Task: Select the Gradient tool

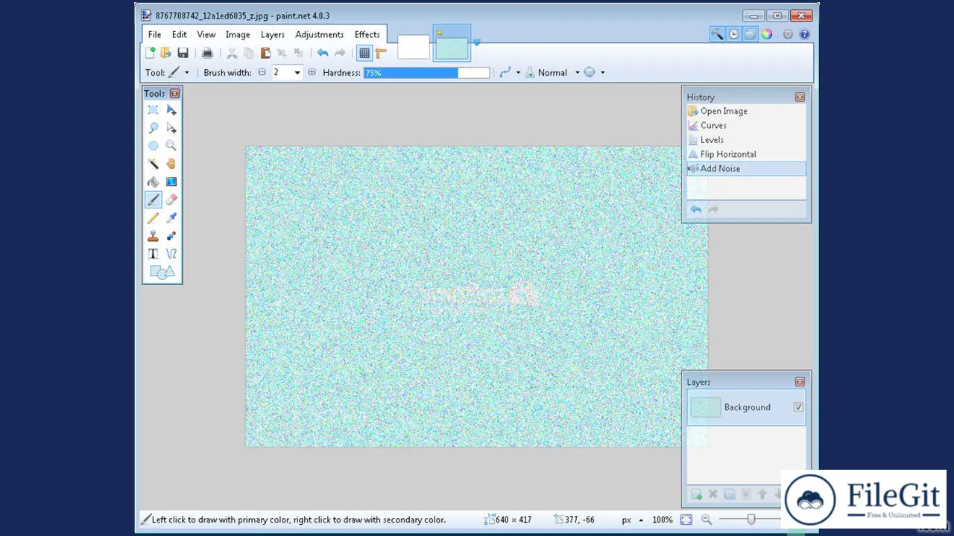Action: tap(171, 182)
